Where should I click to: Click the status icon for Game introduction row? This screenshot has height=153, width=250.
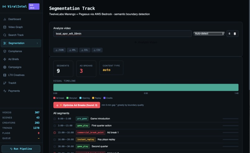point(55,119)
